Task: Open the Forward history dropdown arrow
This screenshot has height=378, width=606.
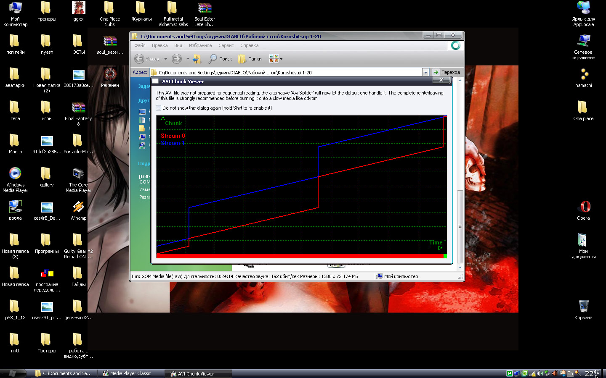Action: [188, 59]
